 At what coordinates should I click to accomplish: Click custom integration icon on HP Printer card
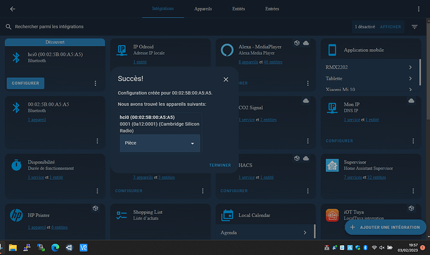click(x=95, y=208)
